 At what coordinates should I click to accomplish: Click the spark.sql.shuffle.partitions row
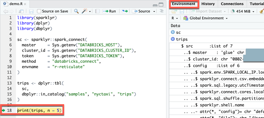pyautogui.click(x=216, y=98)
